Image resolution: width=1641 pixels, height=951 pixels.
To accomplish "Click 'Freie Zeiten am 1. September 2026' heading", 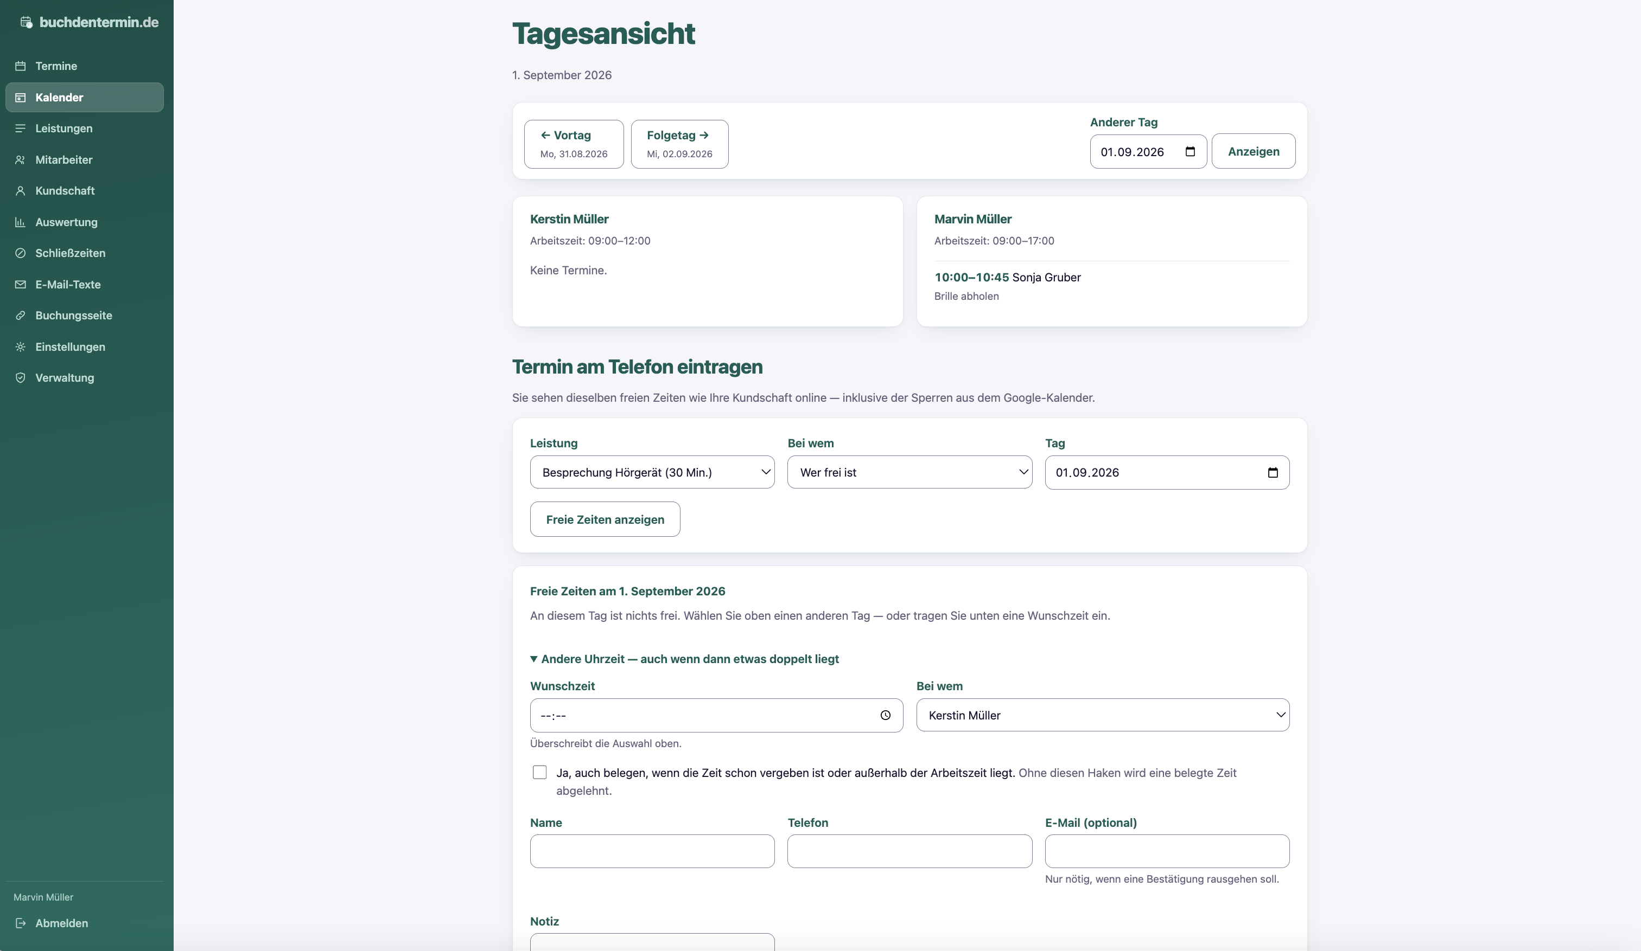I will coord(628,592).
